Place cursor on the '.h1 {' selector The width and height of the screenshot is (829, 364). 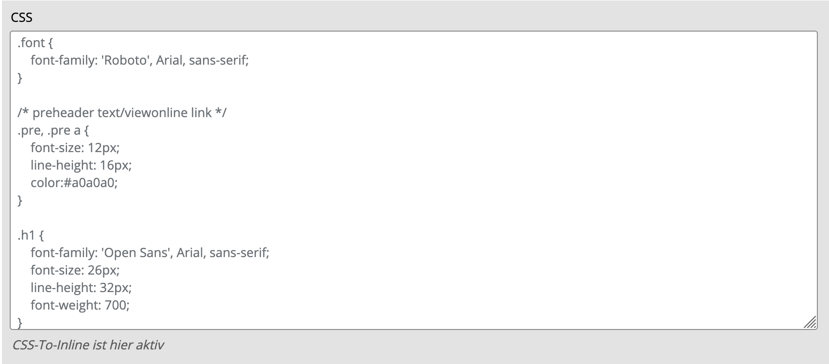(x=31, y=235)
